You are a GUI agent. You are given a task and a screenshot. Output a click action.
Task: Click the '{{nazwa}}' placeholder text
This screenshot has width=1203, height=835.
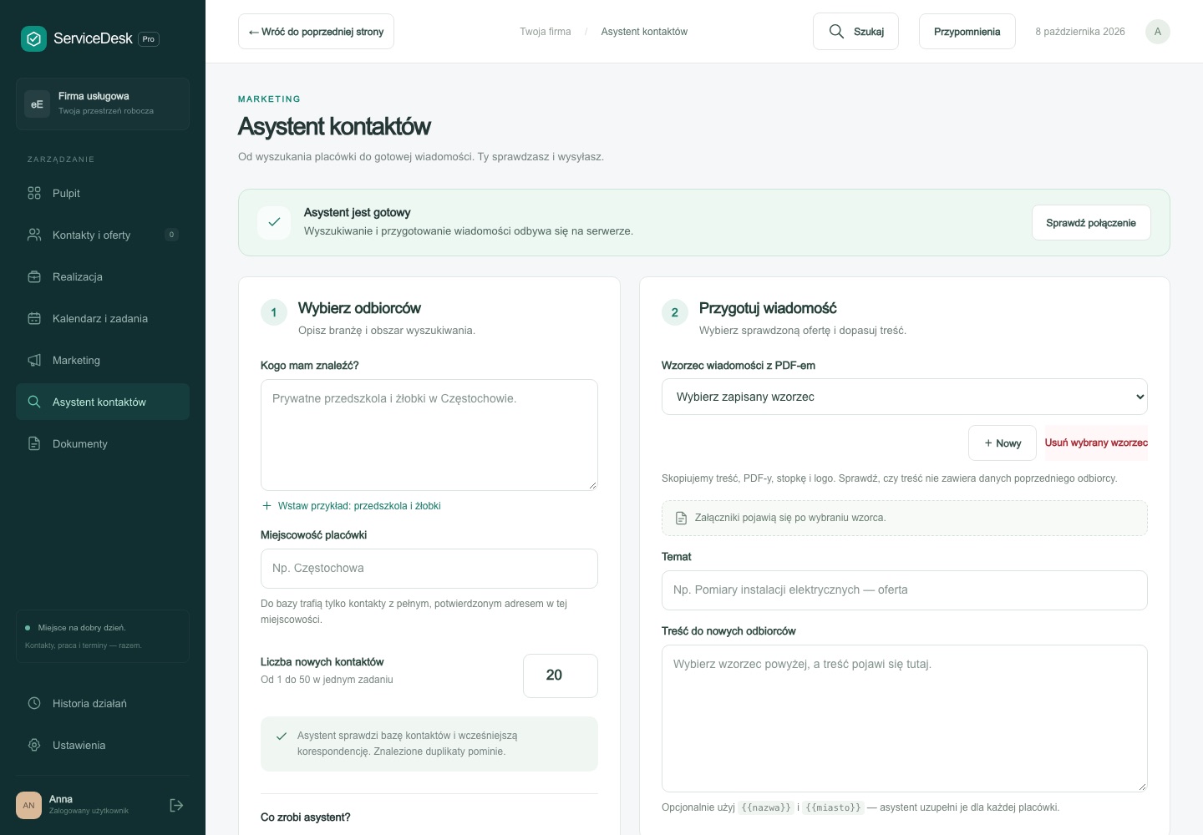[x=766, y=807]
